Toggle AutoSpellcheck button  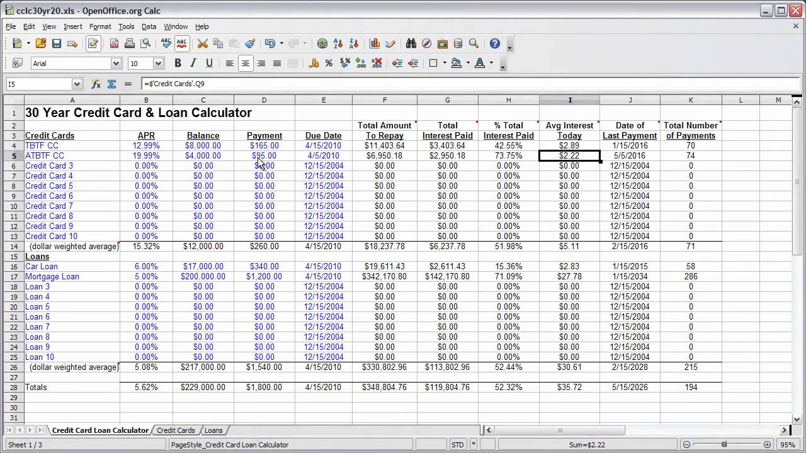[182, 43]
